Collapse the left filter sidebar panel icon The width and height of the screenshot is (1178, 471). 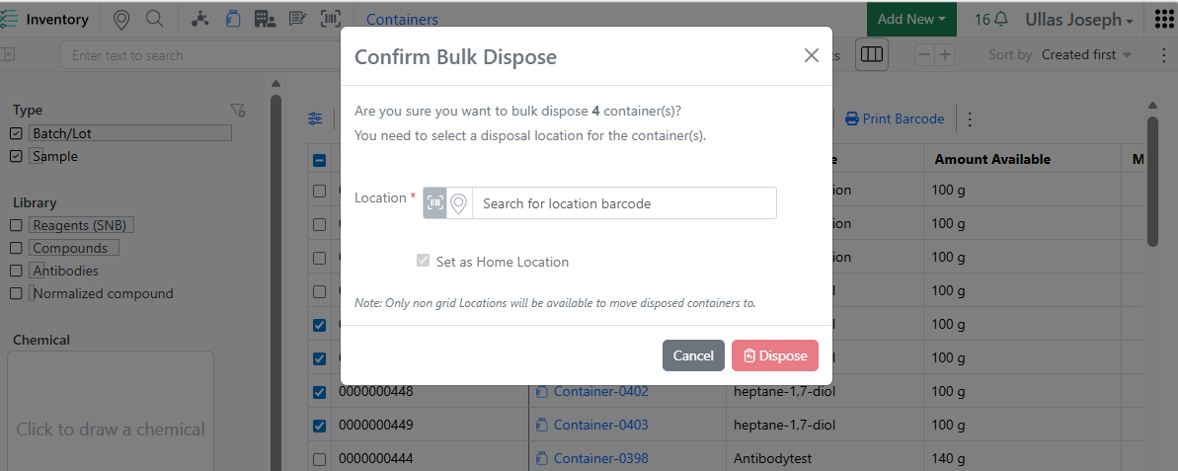click(x=8, y=54)
